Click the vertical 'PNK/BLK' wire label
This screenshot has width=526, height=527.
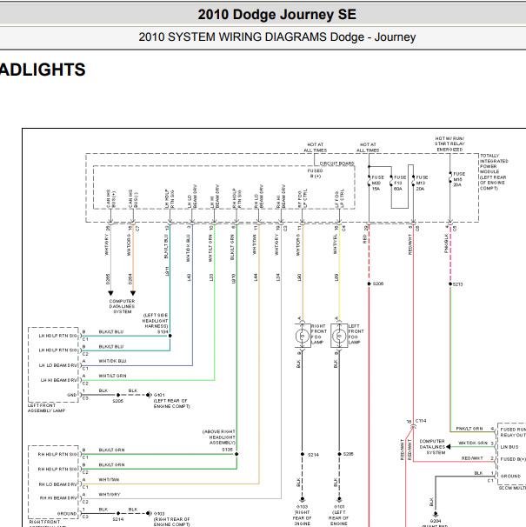click(x=446, y=243)
